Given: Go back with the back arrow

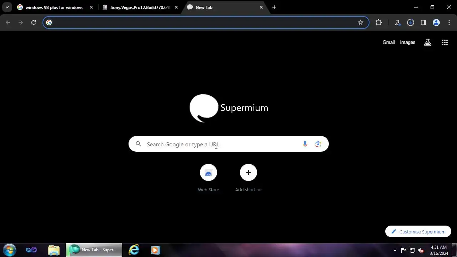Looking at the screenshot, I should (x=8, y=22).
